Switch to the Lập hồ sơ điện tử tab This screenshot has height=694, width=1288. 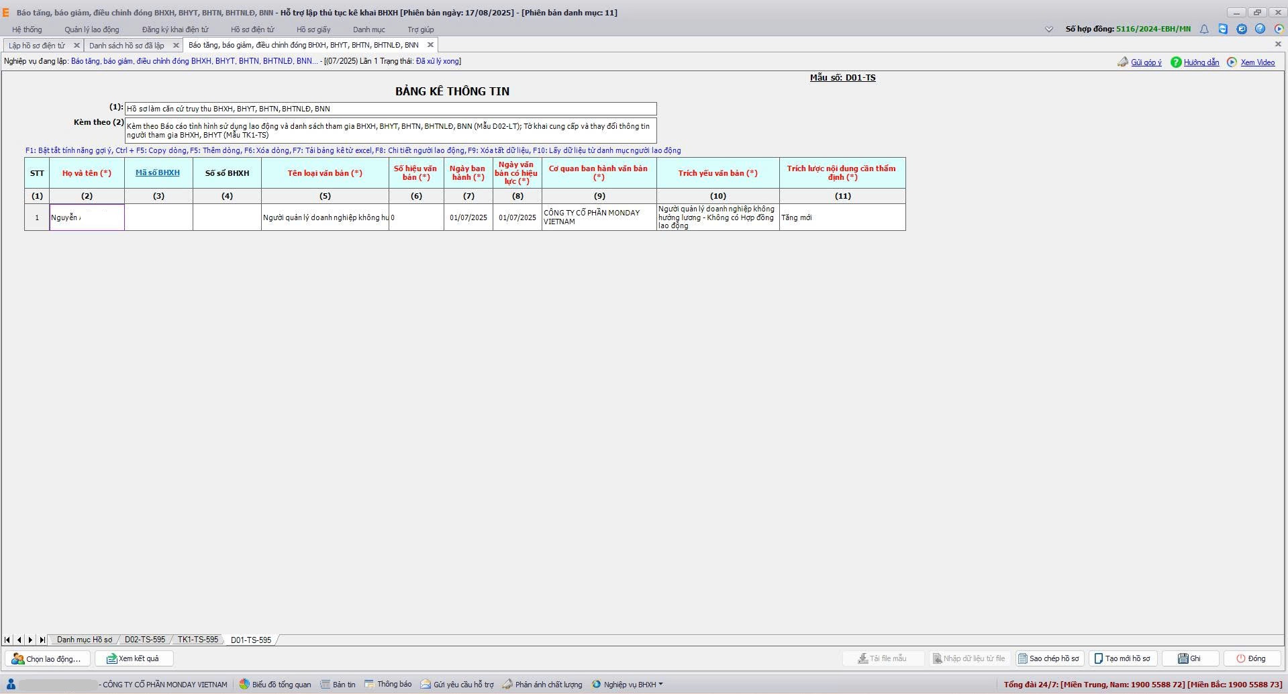click(x=37, y=45)
